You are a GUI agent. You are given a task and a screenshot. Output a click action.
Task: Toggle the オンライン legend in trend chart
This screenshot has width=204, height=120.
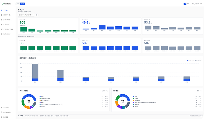(190, 61)
